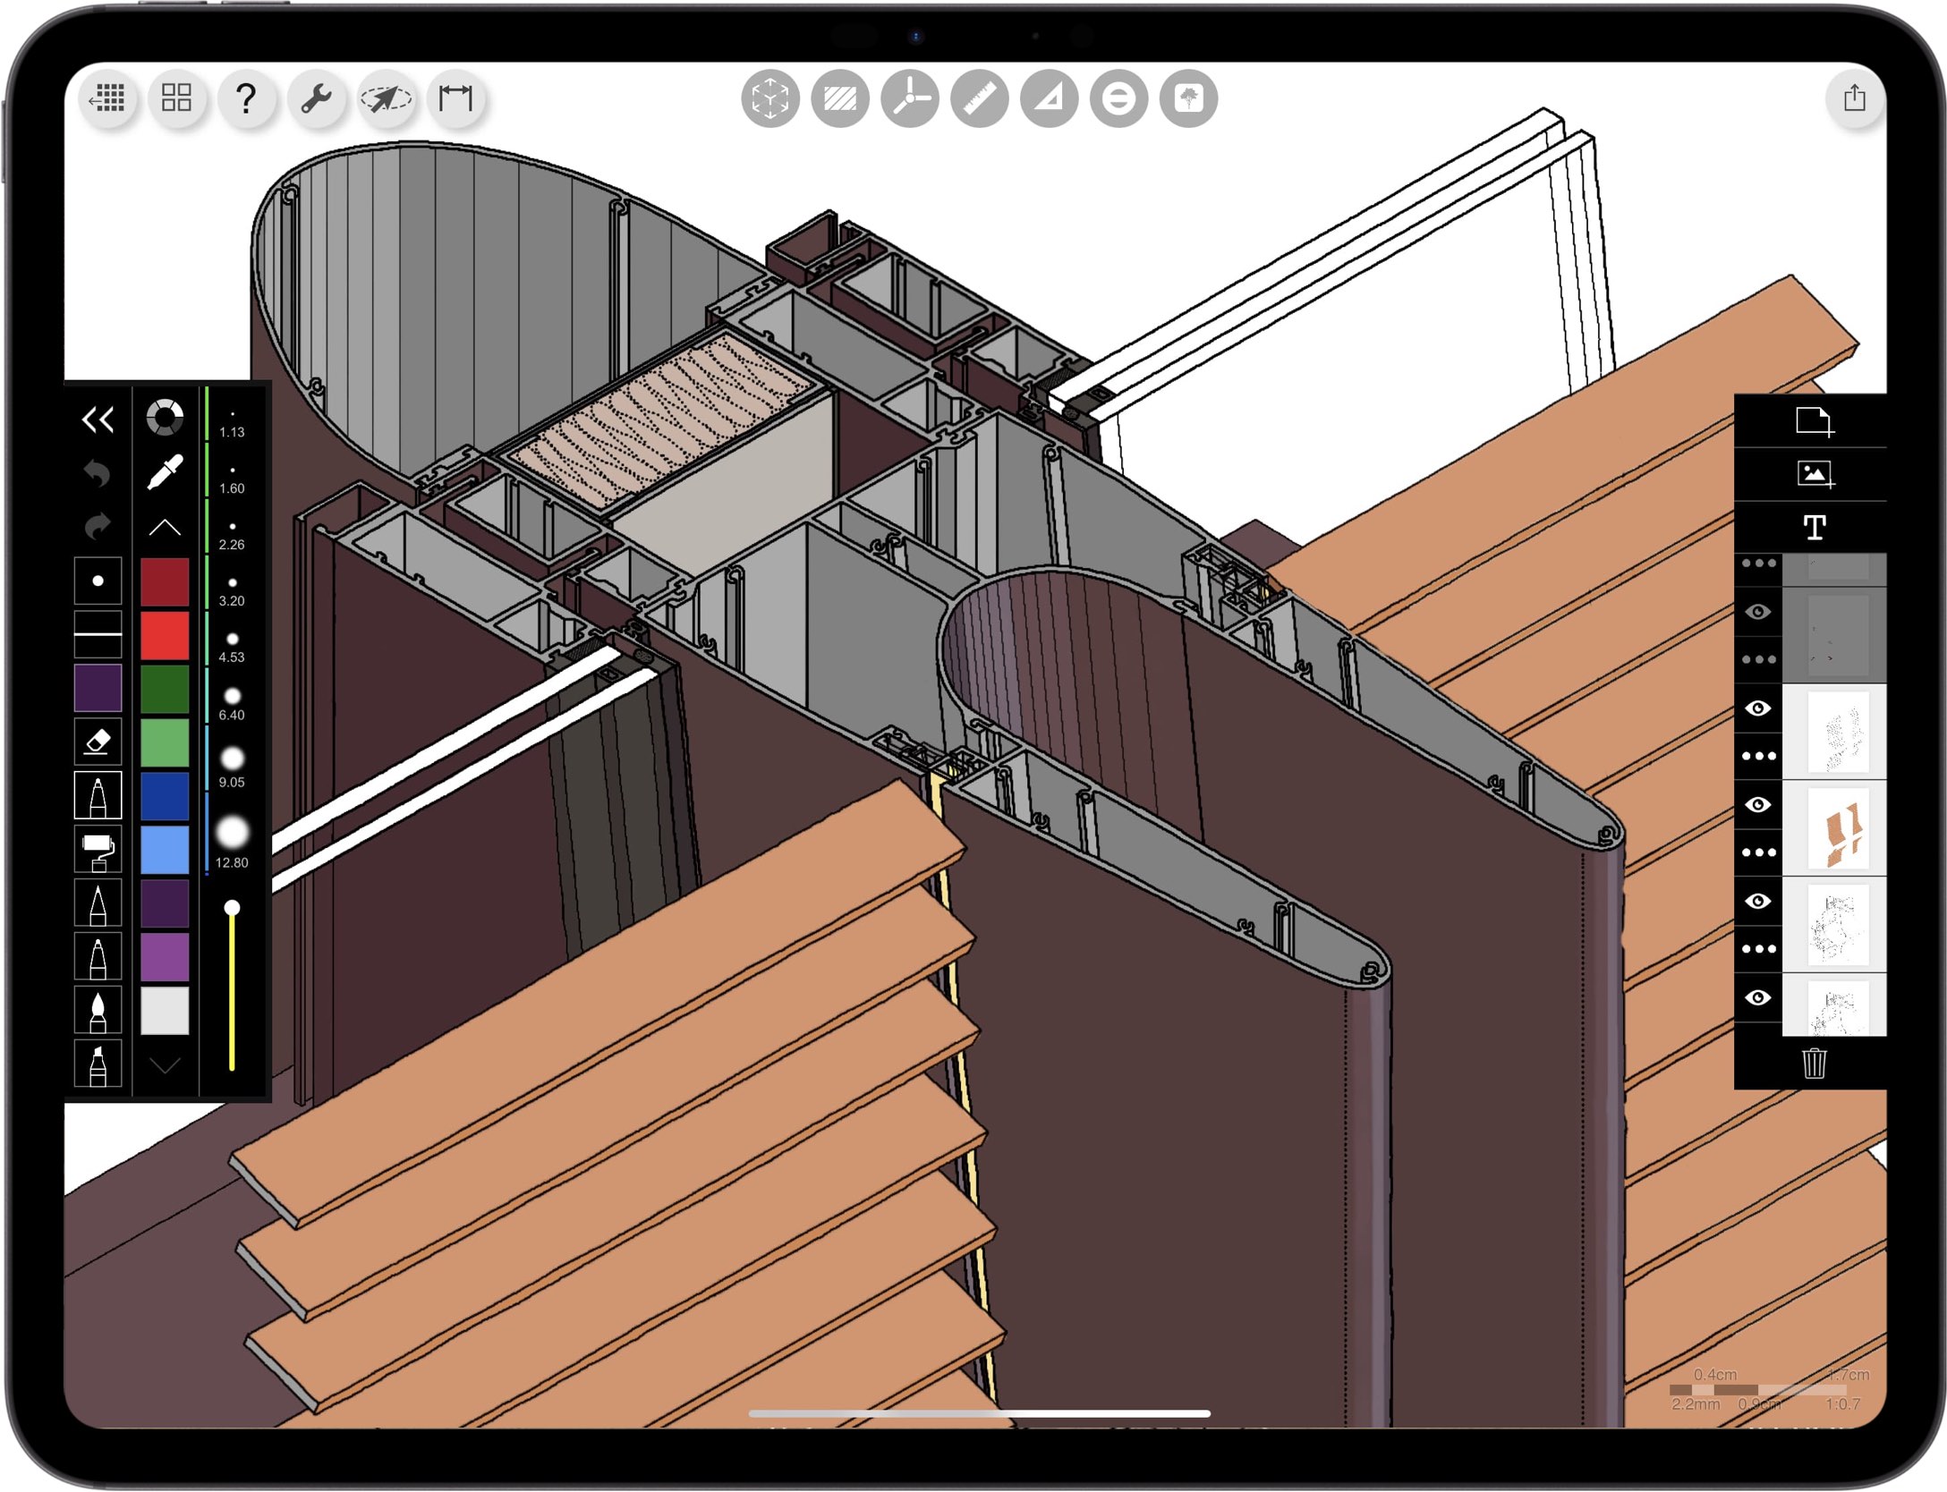The width and height of the screenshot is (1947, 1492).
Task: Open the four-square layout view icon
Action: click(177, 97)
